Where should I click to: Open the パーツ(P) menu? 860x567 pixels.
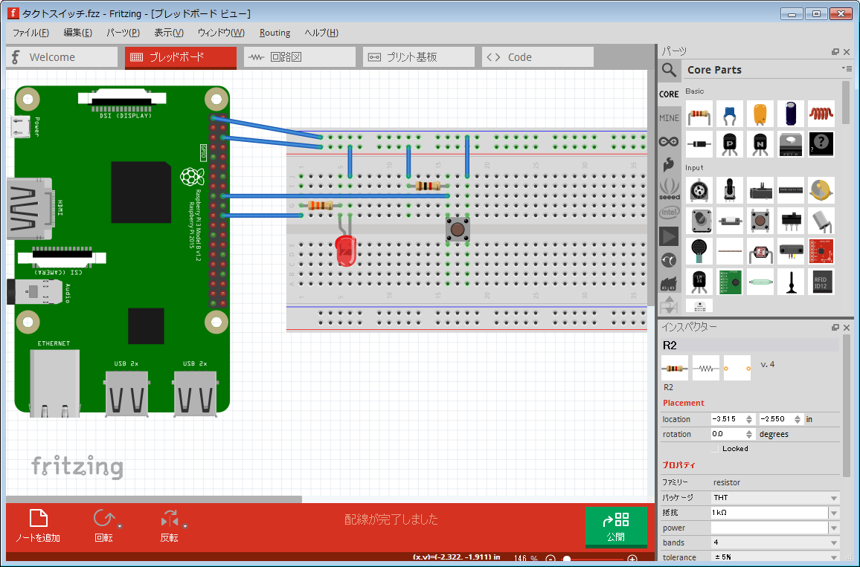123,33
